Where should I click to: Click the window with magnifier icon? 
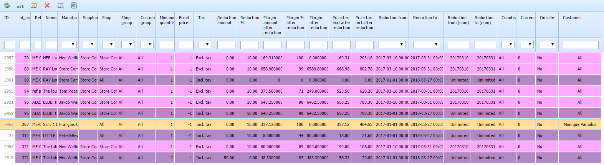pos(60,5)
